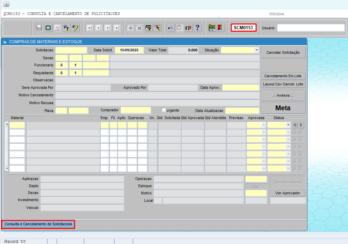Click Cancelamento Em Lote button

click(x=283, y=76)
